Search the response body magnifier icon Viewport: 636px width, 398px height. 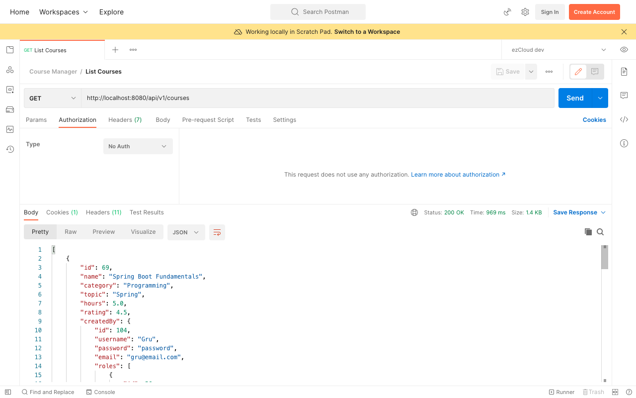coord(600,232)
